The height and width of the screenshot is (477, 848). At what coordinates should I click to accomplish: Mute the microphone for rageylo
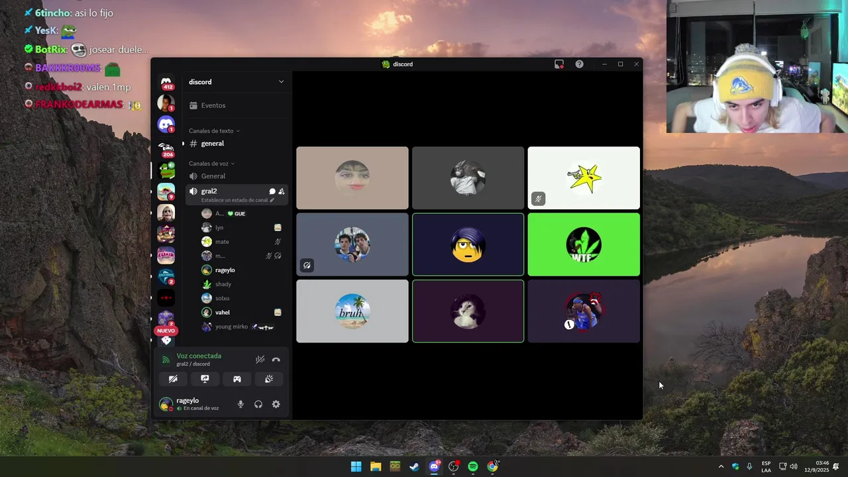(240, 404)
